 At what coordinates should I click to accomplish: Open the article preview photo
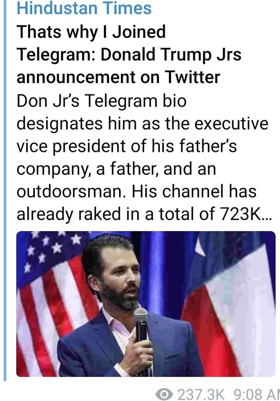(146, 304)
